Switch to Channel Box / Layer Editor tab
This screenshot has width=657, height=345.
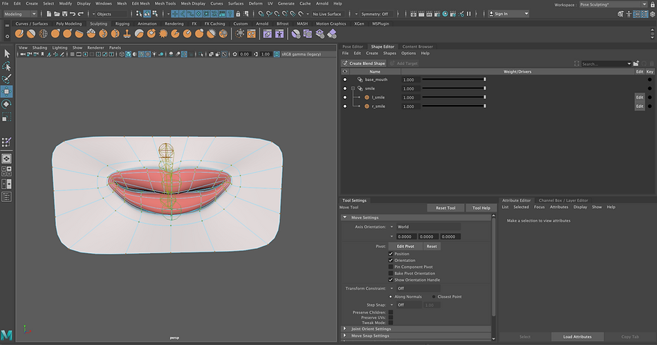pos(563,201)
